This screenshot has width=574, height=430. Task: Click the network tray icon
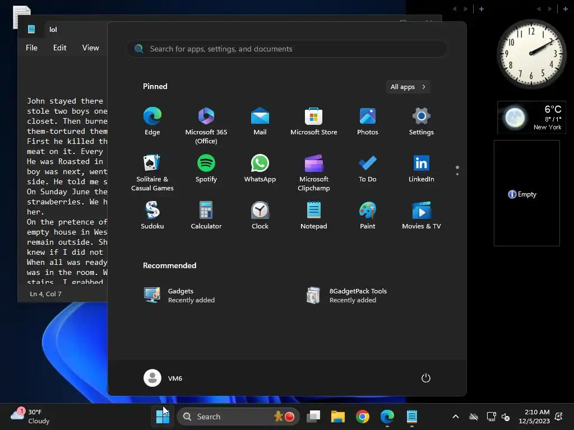[x=491, y=417]
